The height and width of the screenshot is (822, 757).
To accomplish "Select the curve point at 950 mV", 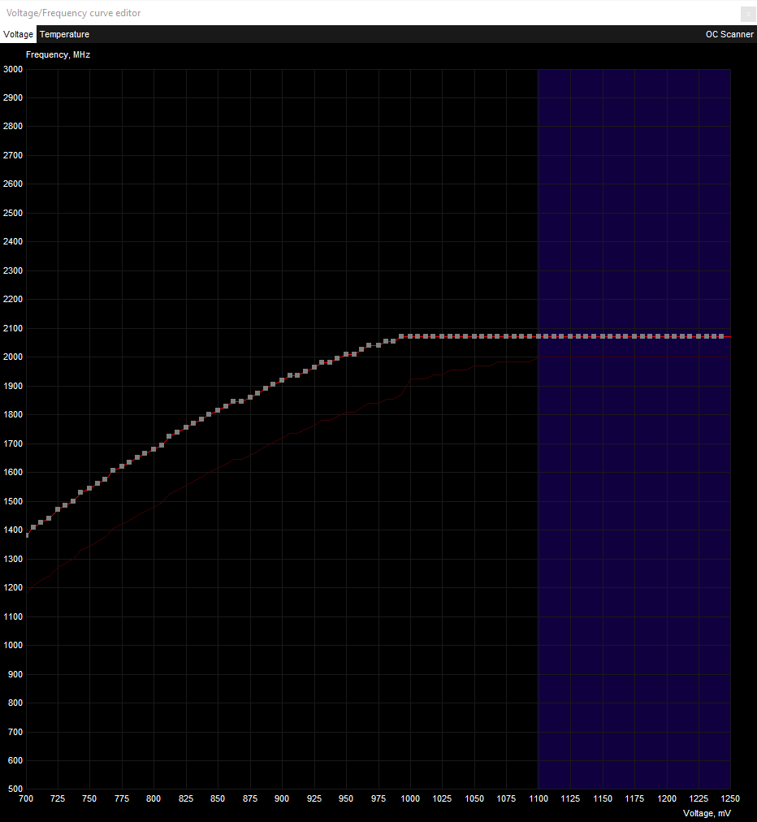I will (346, 353).
